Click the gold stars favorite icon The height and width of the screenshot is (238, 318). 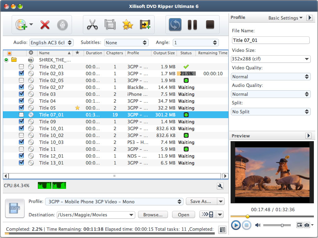(128, 25)
